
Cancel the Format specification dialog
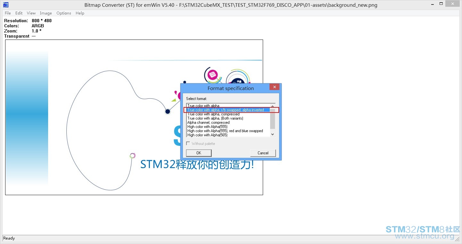(263, 153)
